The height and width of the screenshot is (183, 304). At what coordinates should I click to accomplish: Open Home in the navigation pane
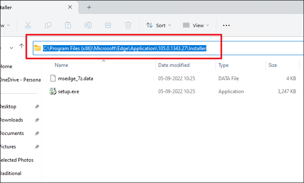tap(6, 66)
